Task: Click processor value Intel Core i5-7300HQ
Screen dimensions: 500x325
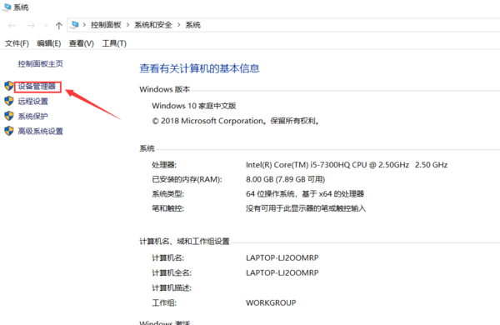Action: pyautogui.click(x=347, y=165)
